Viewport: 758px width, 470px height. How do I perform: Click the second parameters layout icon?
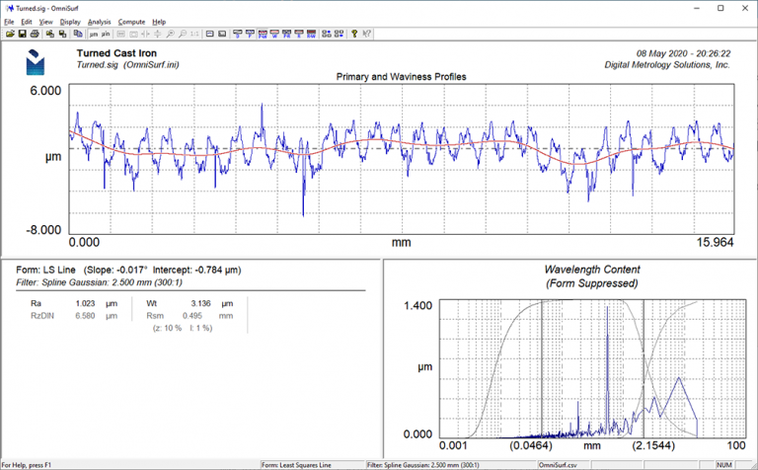click(x=339, y=34)
